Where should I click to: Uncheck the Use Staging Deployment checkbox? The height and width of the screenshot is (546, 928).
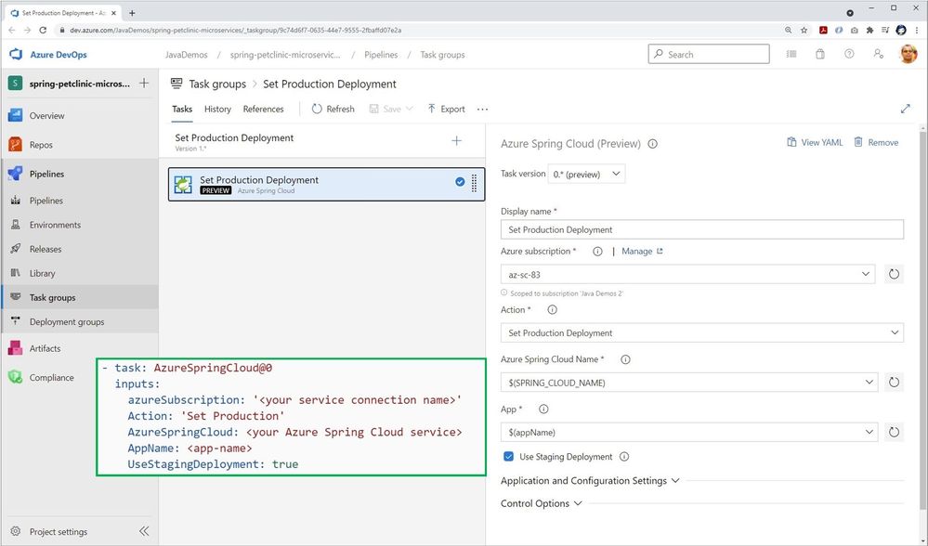click(509, 456)
